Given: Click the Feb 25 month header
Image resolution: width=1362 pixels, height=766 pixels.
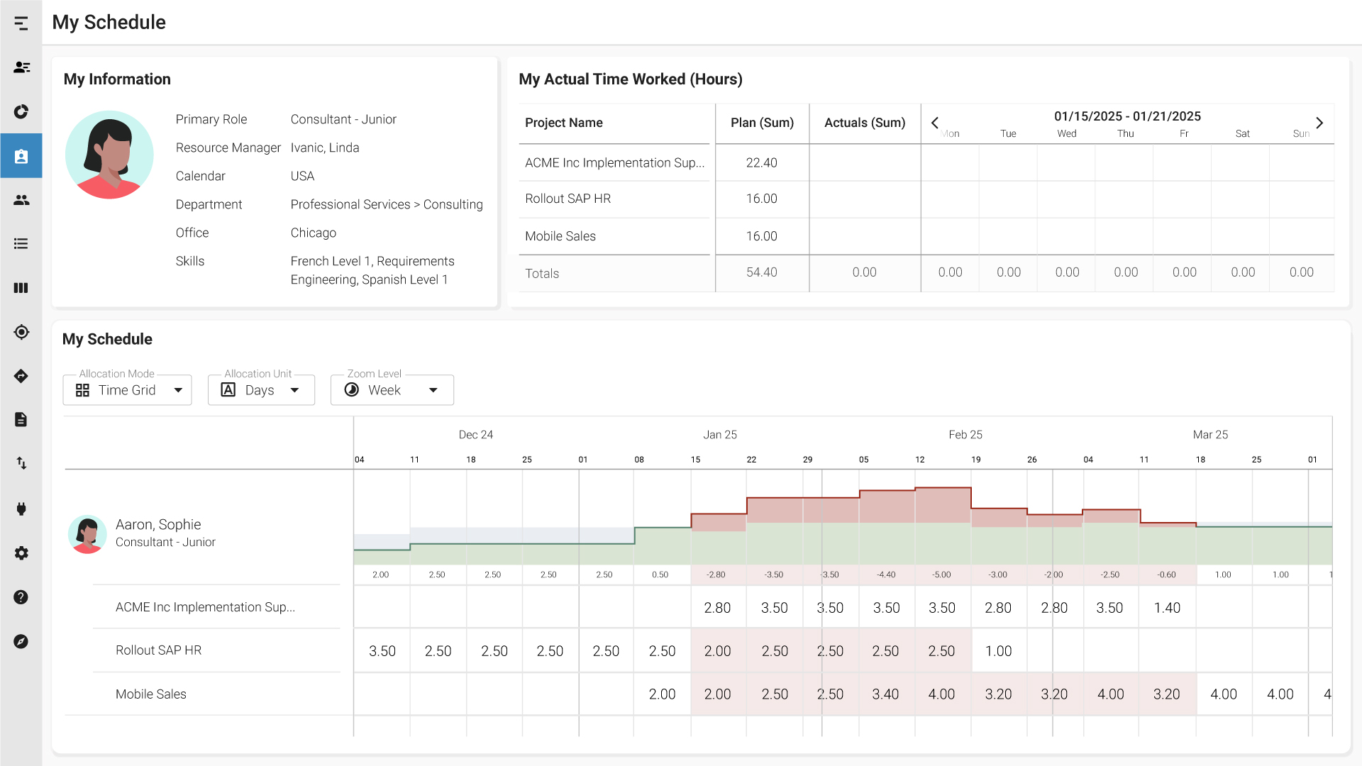Looking at the screenshot, I should [965, 435].
